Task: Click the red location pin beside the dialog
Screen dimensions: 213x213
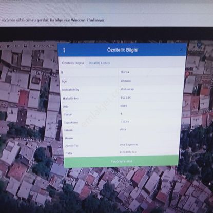Action: [x=187, y=74]
